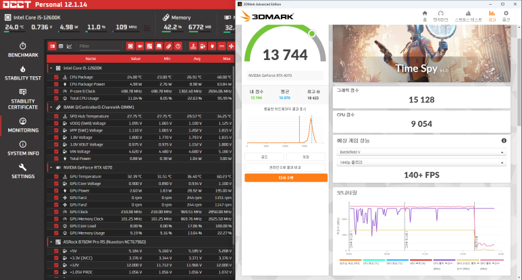Open the Battlefield V game dropdown
This screenshot has height=280, width=522.
coord(421,152)
